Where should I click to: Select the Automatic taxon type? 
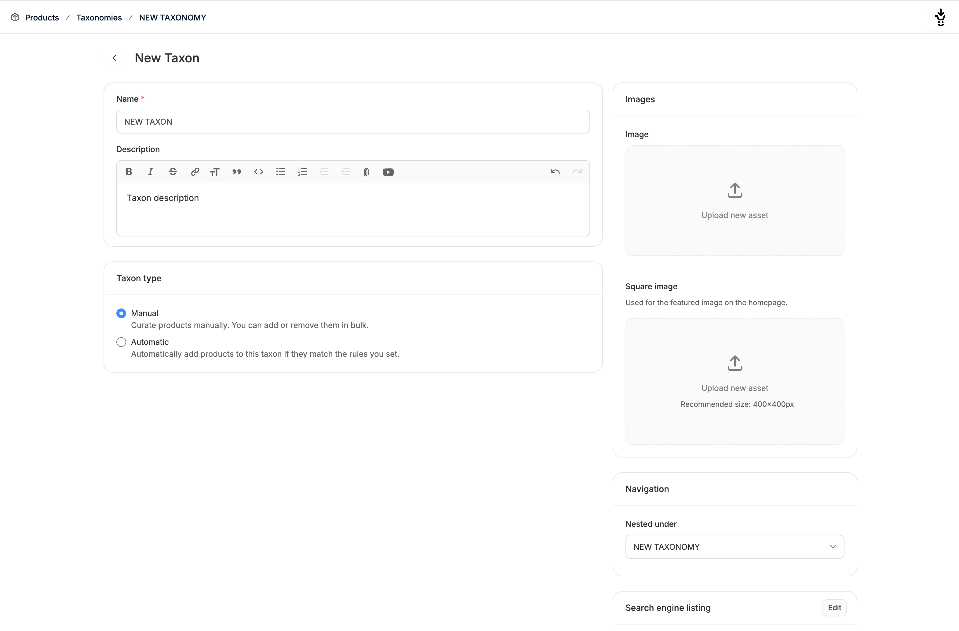121,342
